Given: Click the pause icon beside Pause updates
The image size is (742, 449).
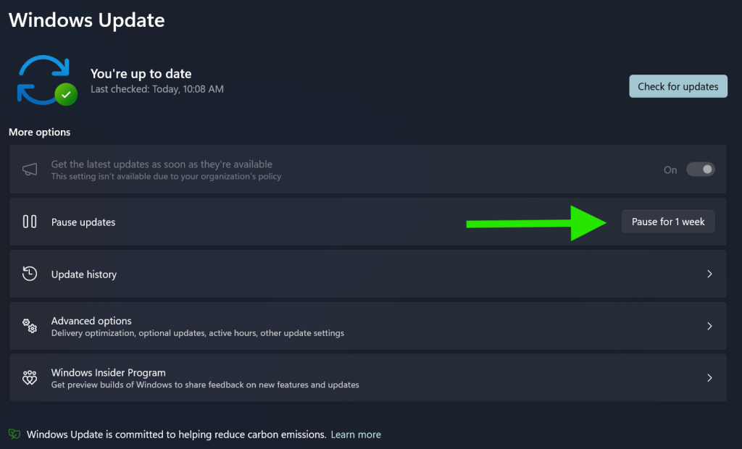Looking at the screenshot, I should [30, 222].
